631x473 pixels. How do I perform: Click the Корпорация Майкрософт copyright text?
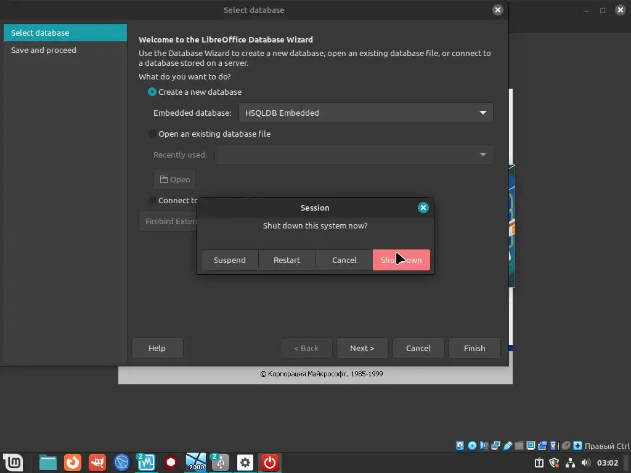coord(322,374)
